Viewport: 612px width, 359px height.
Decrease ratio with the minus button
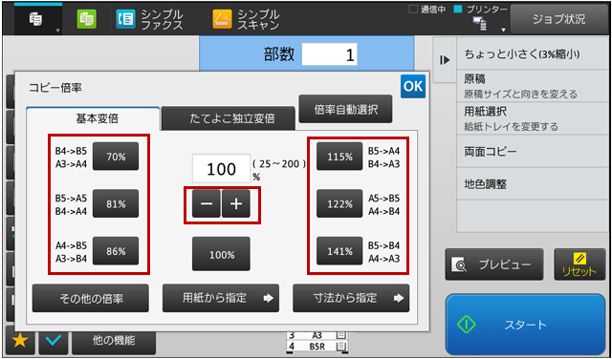[207, 204]
